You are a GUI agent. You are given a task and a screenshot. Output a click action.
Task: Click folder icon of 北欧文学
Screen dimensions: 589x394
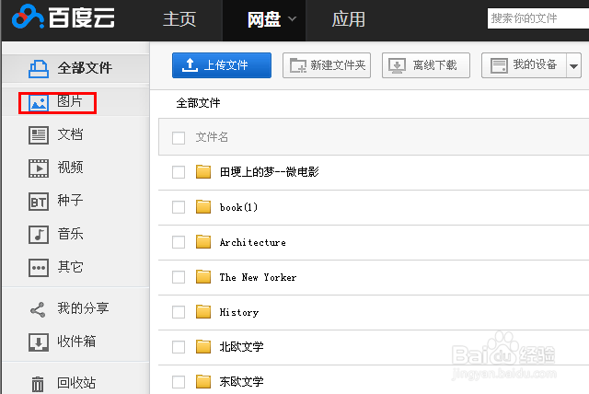203,347
